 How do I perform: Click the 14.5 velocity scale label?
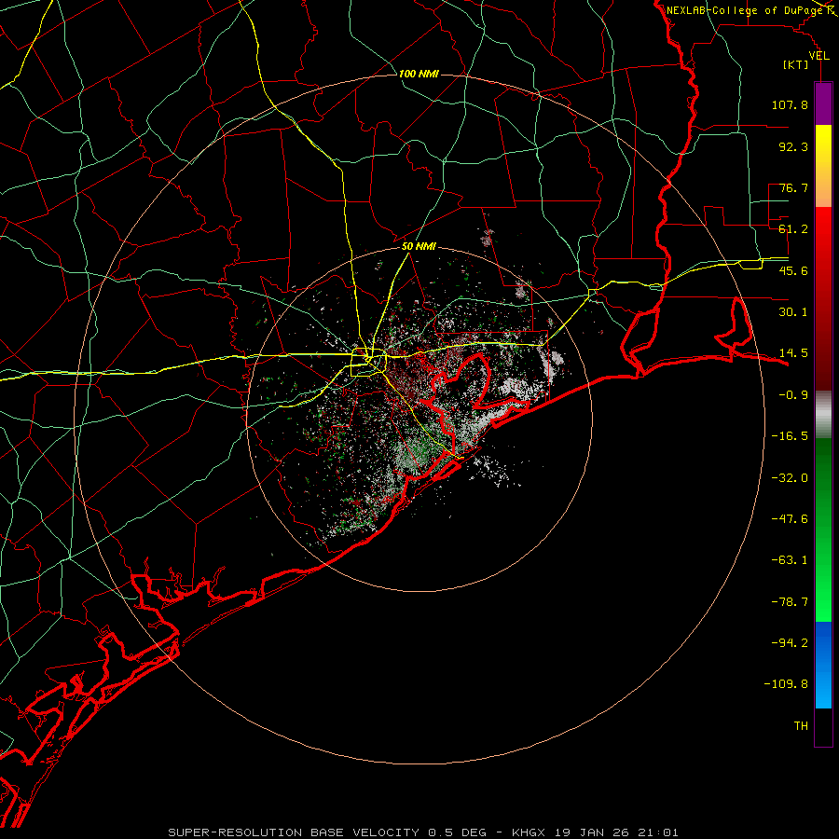(x=793, y=353)
